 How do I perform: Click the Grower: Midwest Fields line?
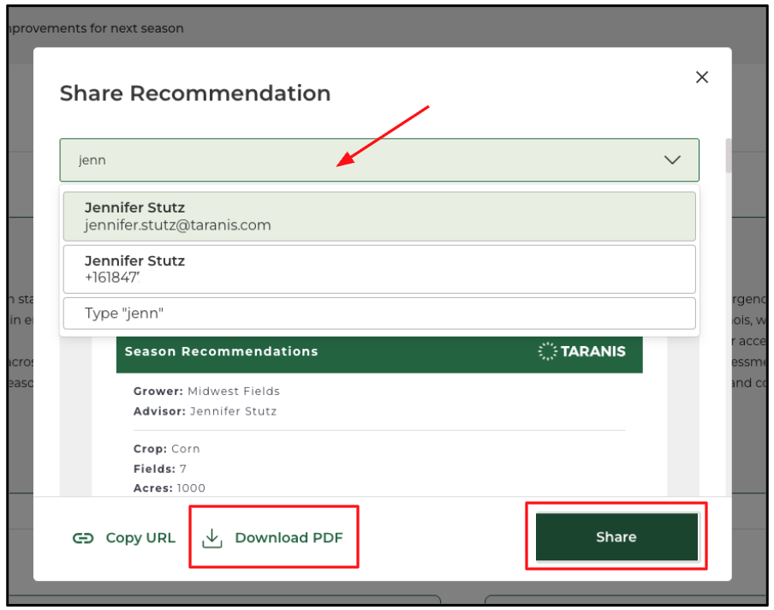point(206,391)
